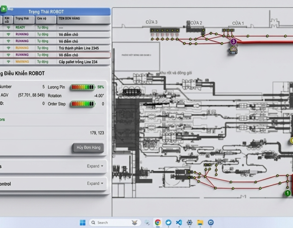293x228 pixels.
Task: Click the AGV vehicle icon below marker 3
Action: (233, 51)
